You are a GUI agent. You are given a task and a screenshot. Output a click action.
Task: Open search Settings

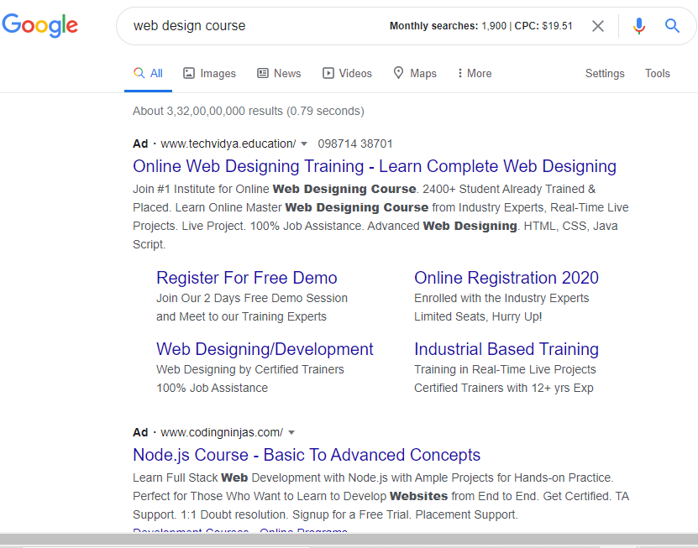click(605, 73)
